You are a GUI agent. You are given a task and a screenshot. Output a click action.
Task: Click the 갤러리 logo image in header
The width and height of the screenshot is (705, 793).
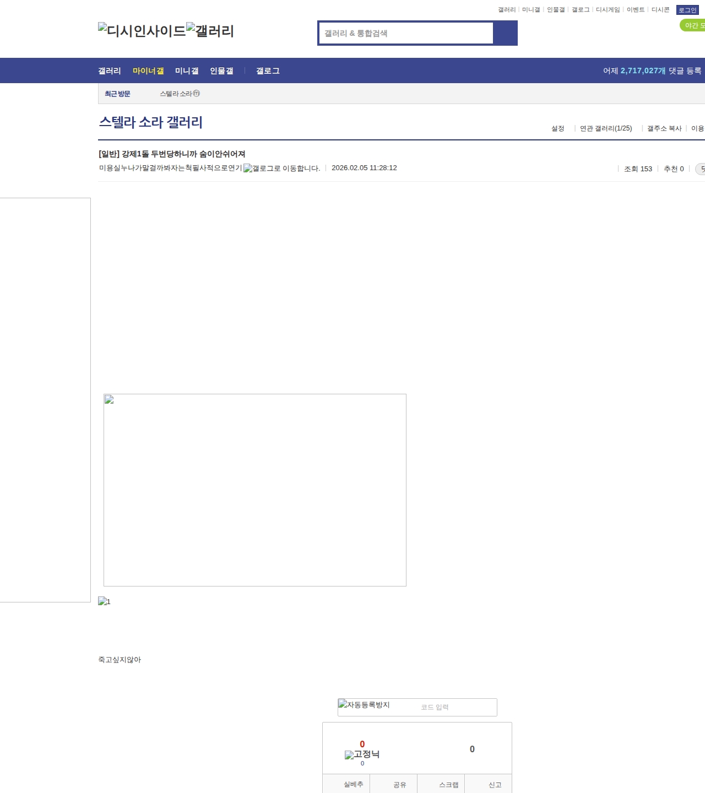pyautogui.click(x=210, y=31)
